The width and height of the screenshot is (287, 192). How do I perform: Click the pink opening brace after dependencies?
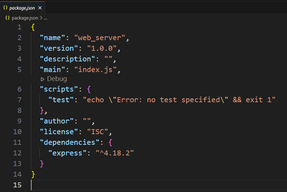[110, 142]
